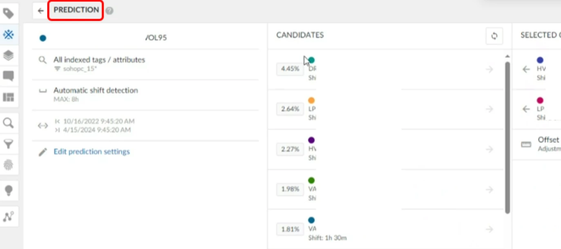Open the layers stack sidebar icon
Image resolution: width=561 pixels, height=249 pixels.
(8, 55)
